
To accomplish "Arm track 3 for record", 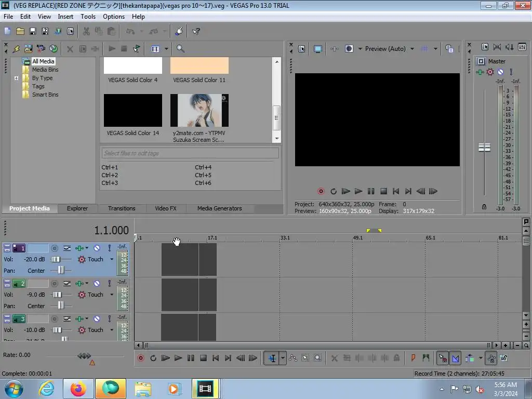I will point(54,319).
